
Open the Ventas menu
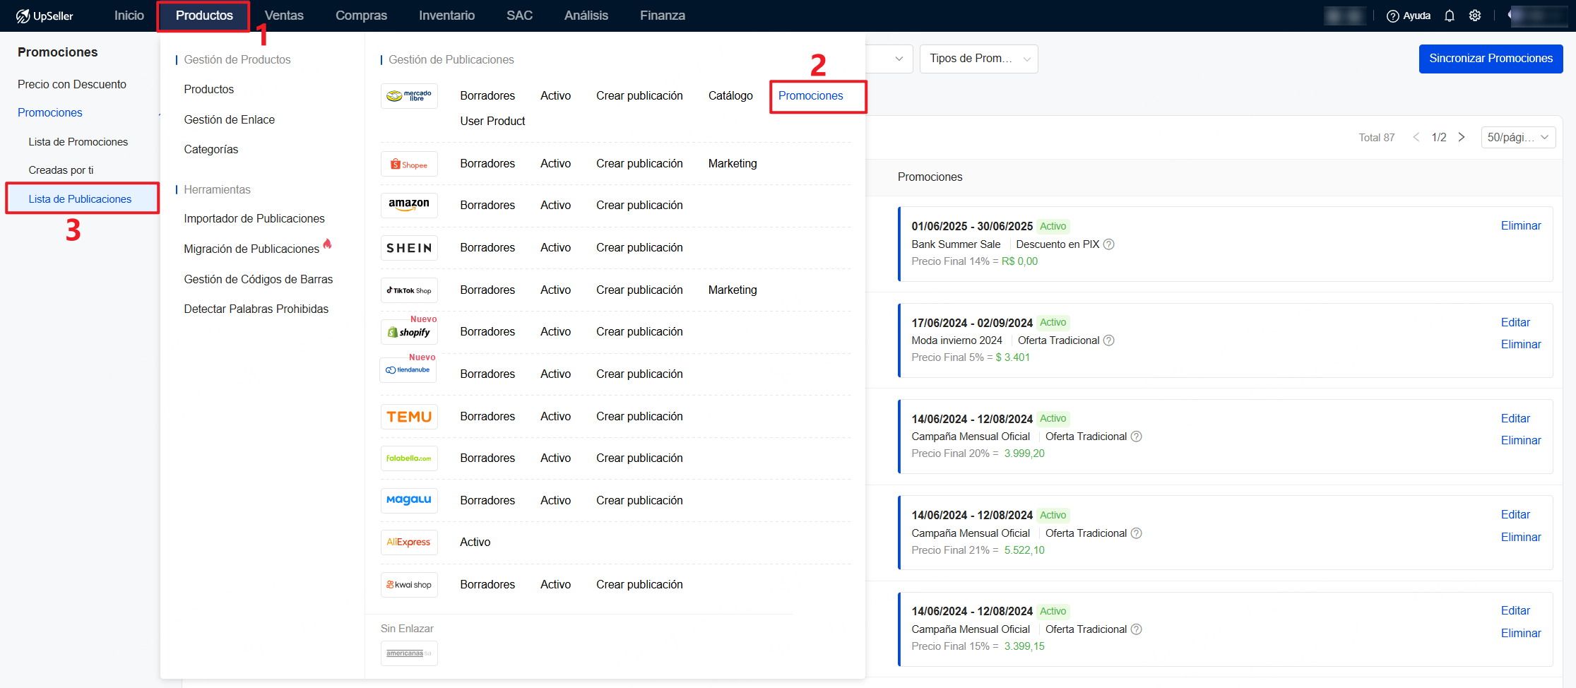(284, 16)
